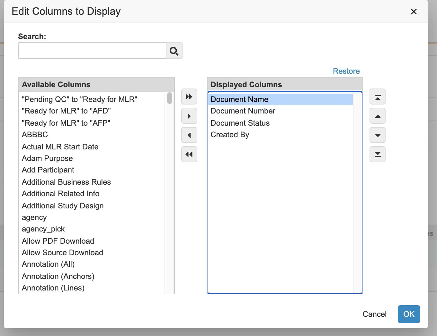Choose "Document Status" in Displayed Columns

click(240, 123)
